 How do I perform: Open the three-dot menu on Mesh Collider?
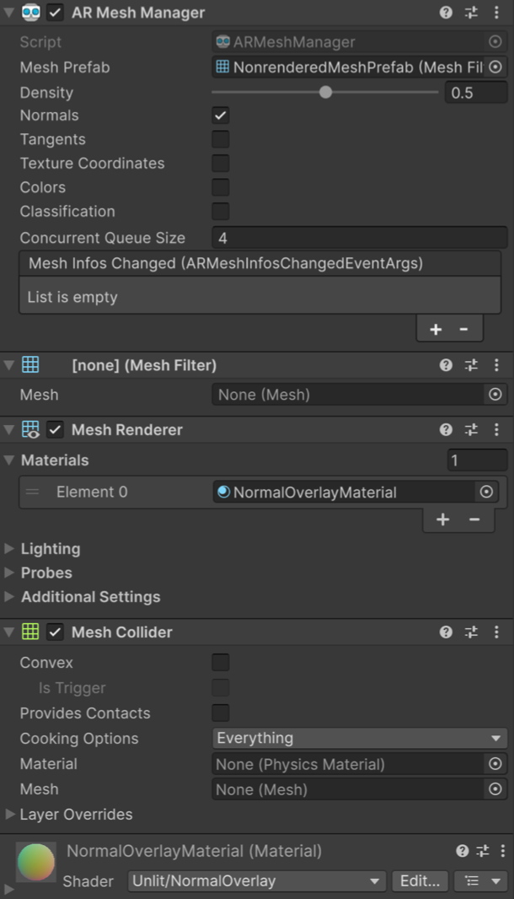[x=496, y=631]
